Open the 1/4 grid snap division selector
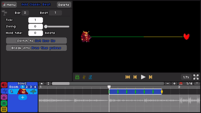Viewport: 201px width, 113px height. pos(189,83)
